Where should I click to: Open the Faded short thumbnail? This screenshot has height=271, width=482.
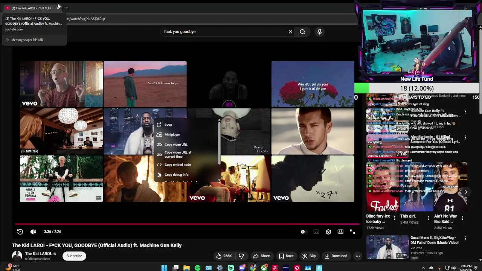383,187
